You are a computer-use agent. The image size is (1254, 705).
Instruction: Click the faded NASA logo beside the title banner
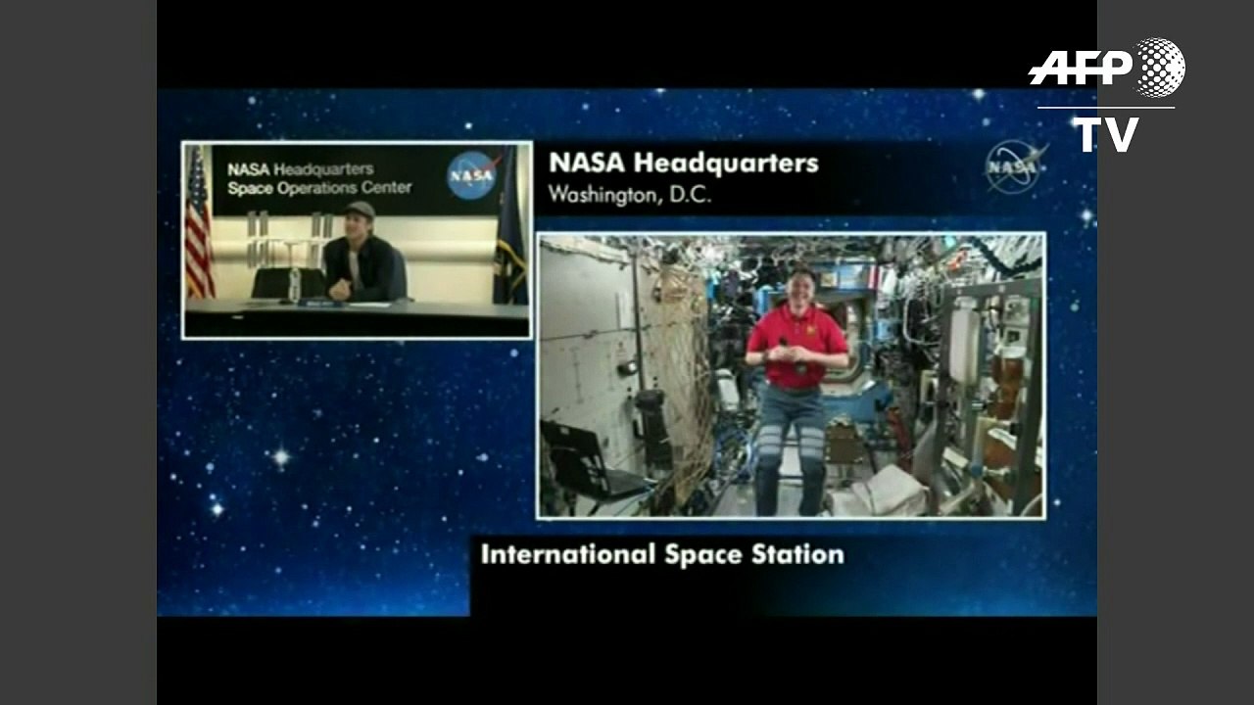pyautogui.click(x=1016, y=165)
